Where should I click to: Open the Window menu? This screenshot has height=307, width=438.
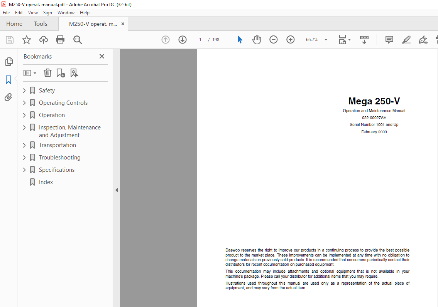click(x=66, y=13)
